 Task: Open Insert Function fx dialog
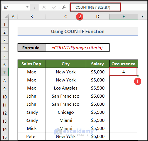(64, 7)
